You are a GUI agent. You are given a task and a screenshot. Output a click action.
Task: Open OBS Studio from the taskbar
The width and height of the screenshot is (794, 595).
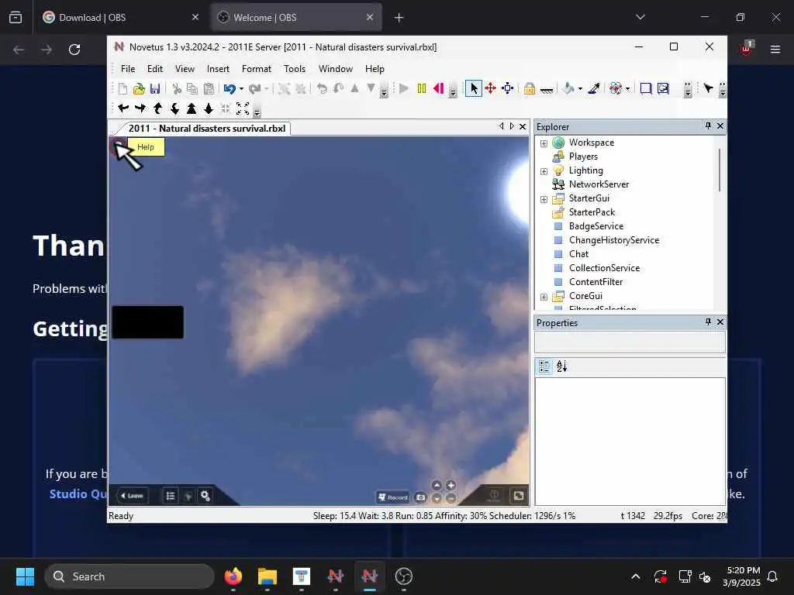pyautogui.click(x=403, y=576)
